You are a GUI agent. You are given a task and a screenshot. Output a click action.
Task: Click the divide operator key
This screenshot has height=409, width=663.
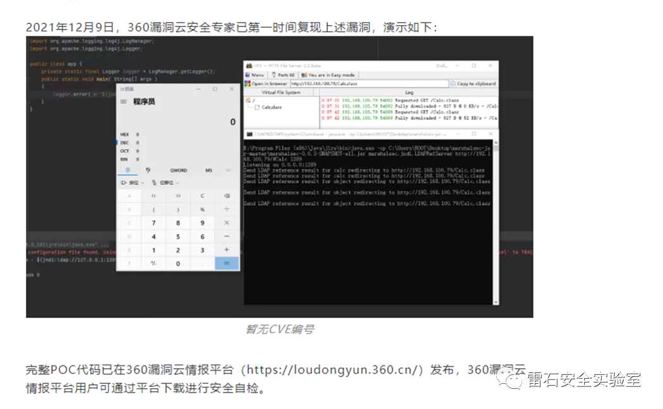coord(227,209)
